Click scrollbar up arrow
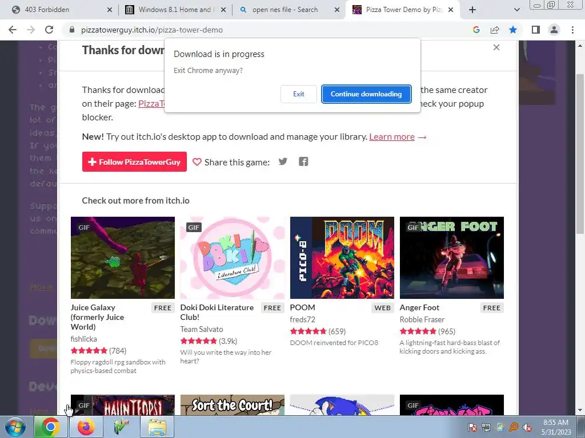Viewport: 585px width, 438px height. [x=580, y=46]
